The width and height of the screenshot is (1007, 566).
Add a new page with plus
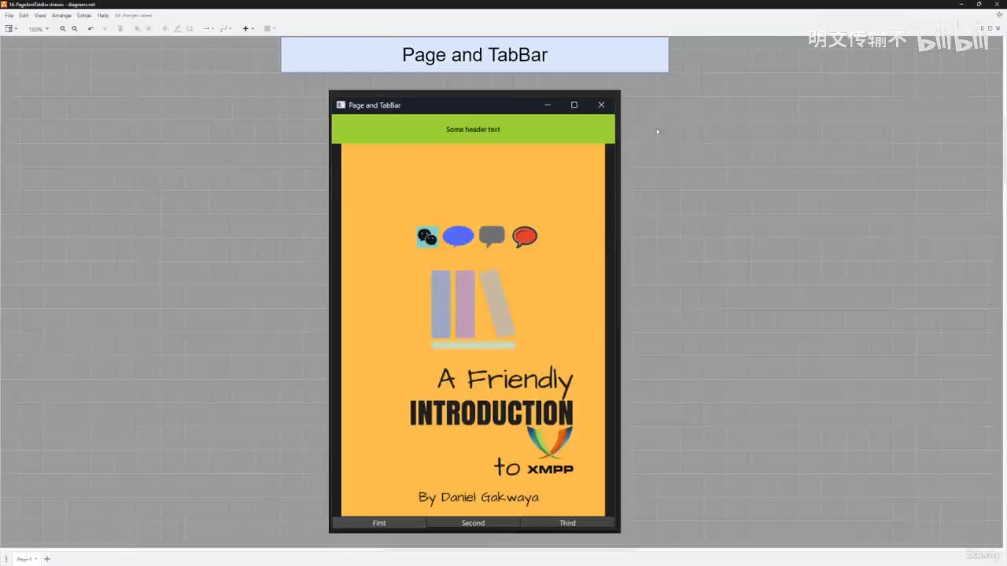(x=47, y=559)
